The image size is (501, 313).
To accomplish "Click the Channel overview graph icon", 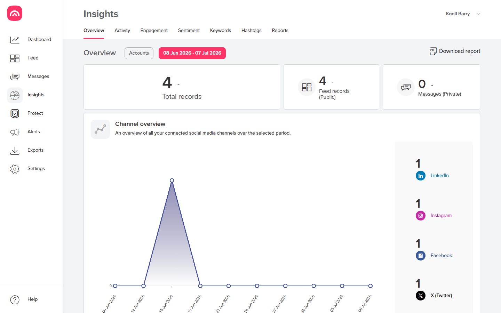I will tap(100, 129).
